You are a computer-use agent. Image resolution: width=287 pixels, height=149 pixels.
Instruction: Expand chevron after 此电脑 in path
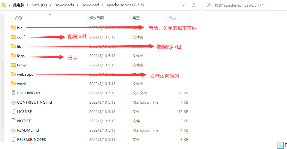(28, 5)
